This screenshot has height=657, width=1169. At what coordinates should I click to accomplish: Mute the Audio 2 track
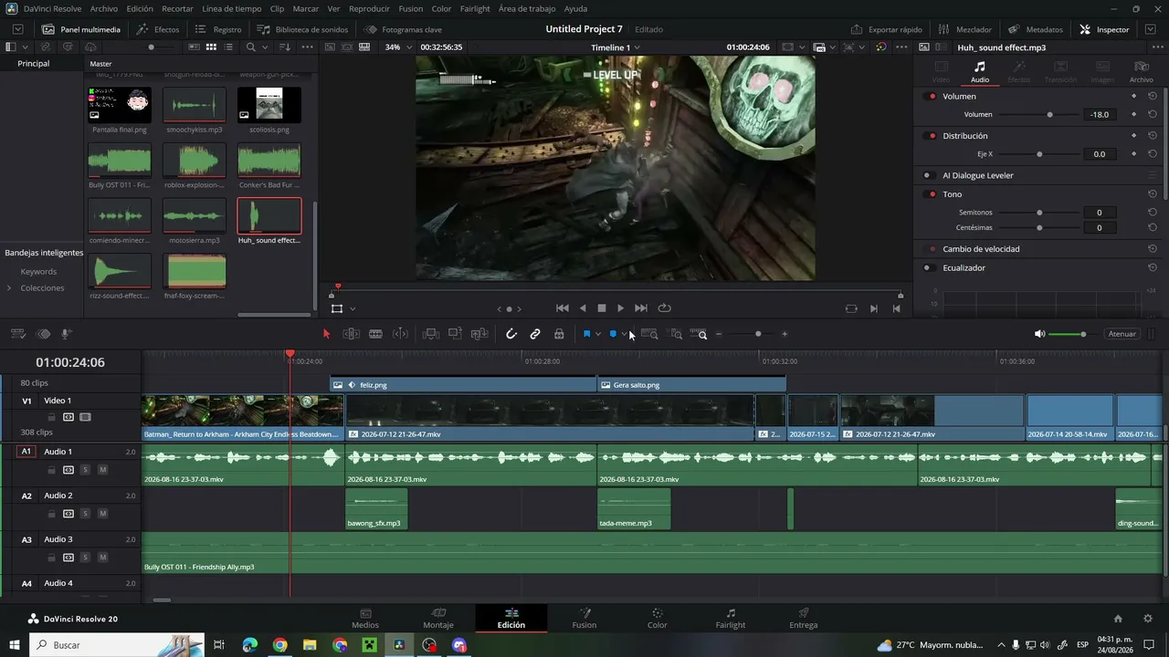point(102,514)
